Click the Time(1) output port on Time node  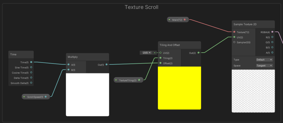[31, 62]
